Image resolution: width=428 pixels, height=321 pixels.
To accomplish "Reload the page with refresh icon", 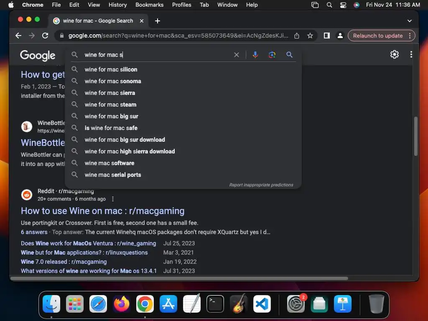I will coord(45,36).
